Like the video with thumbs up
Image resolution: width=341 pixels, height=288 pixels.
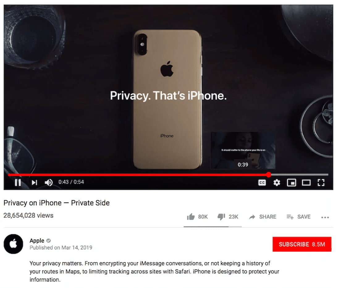[191, 217]
